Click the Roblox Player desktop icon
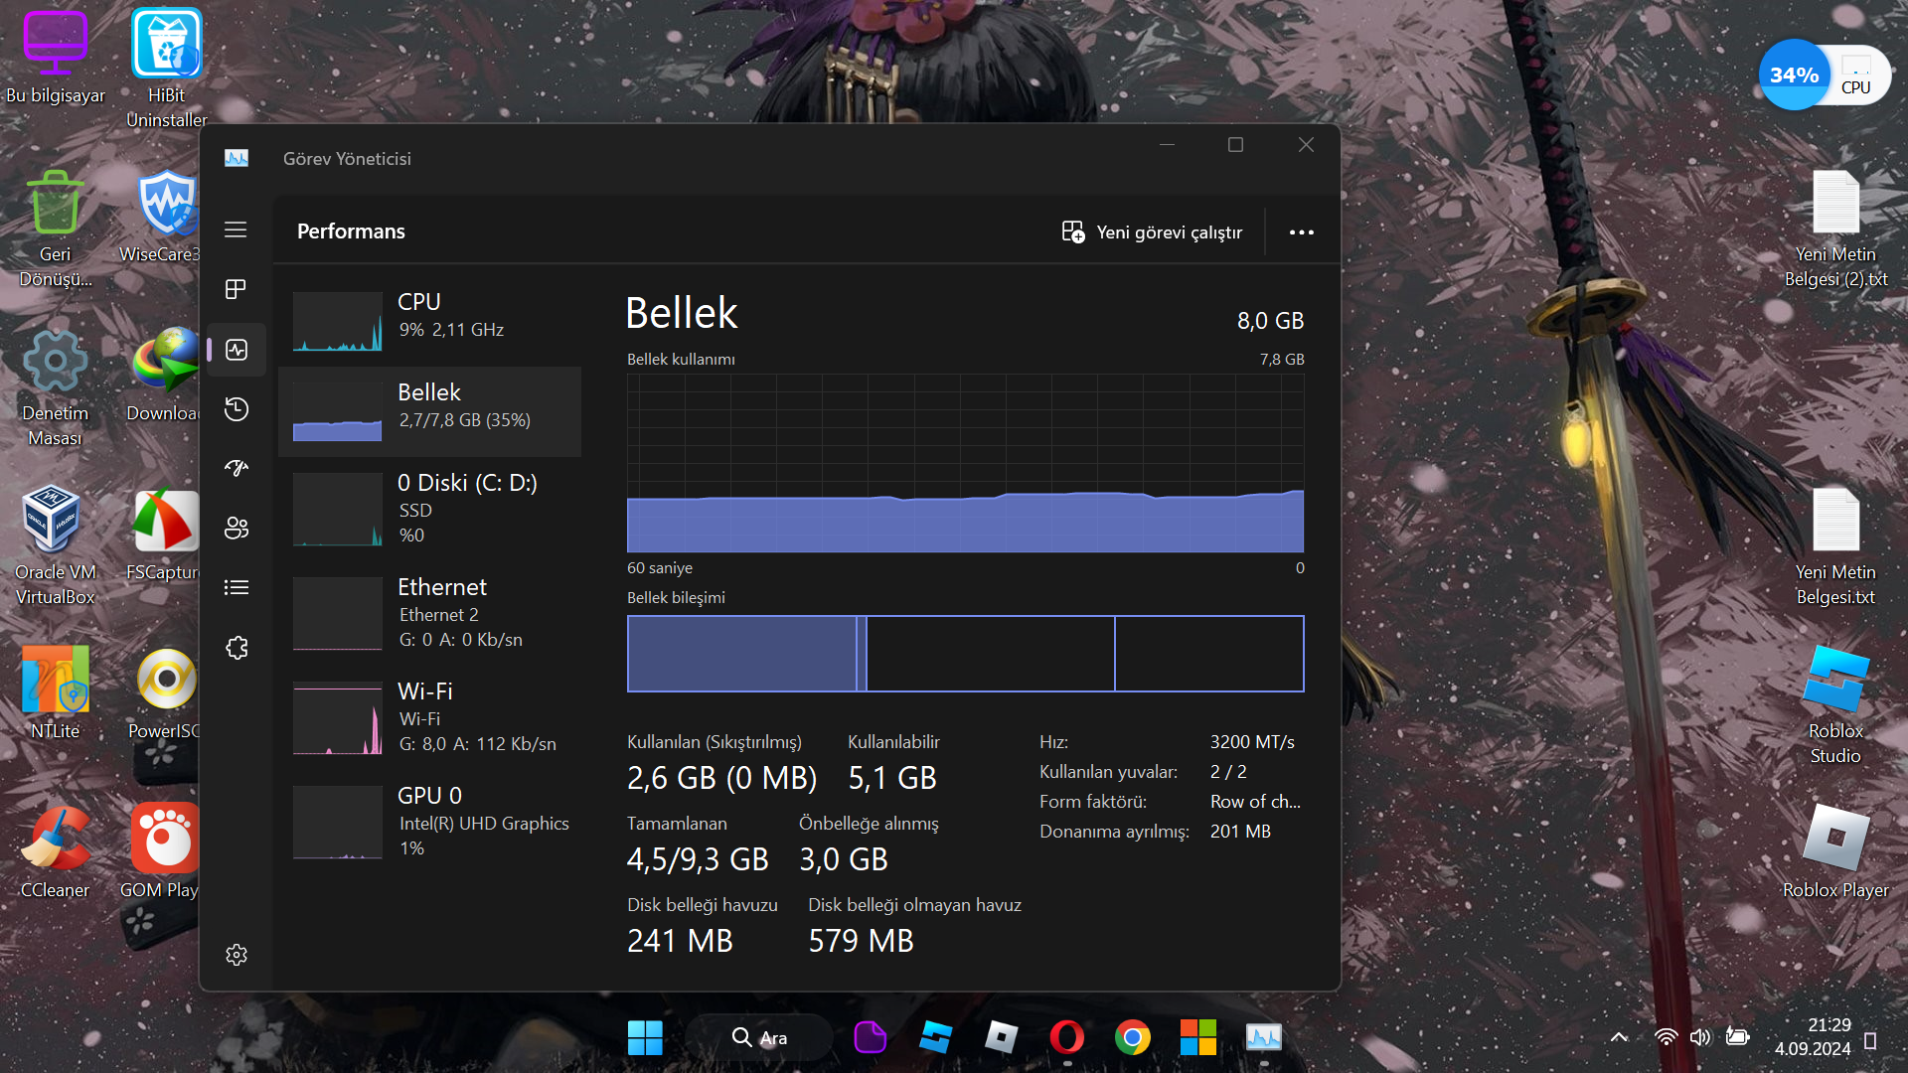The width and height of the screenshot is (1908, 1073). 1835,852
